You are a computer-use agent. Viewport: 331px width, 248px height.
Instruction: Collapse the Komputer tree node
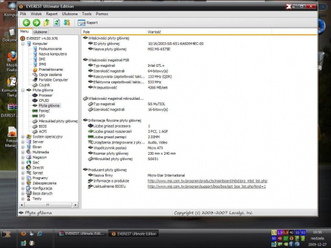23,44
